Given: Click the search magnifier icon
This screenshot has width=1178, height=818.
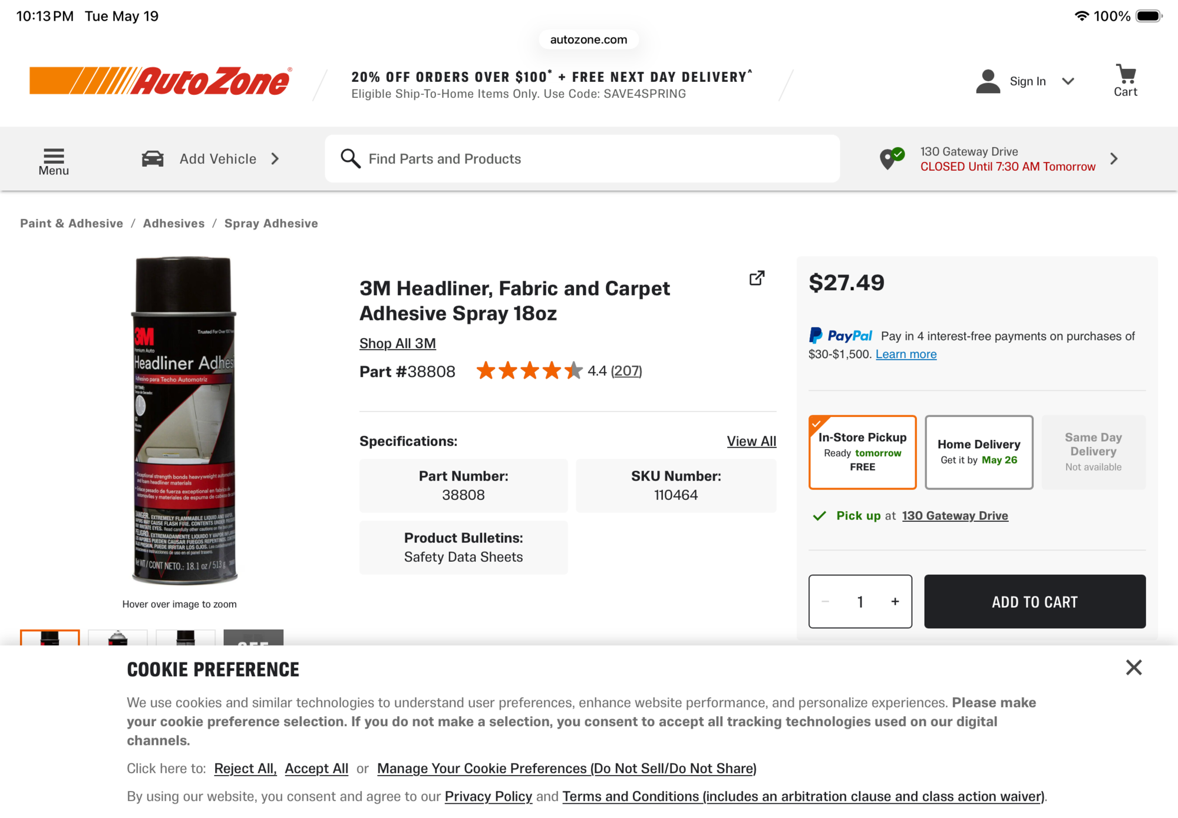Looking at the screenshot, I should 351,158.
